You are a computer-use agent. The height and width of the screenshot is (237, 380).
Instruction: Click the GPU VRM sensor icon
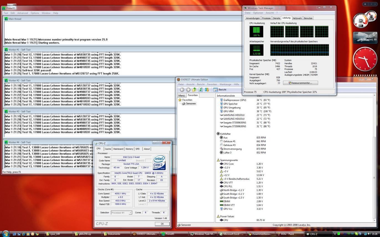click(x=221, y=111)
